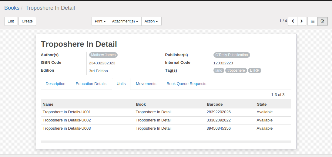Expand the Attachment(s) dropdown

click(x=125, y=21)
